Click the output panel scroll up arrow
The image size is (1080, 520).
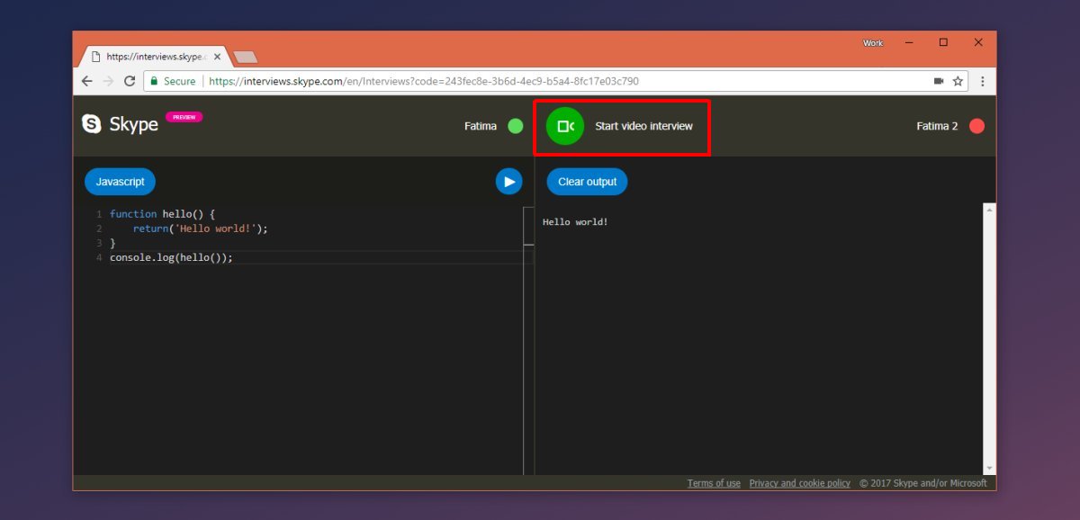tap(990, 210)
